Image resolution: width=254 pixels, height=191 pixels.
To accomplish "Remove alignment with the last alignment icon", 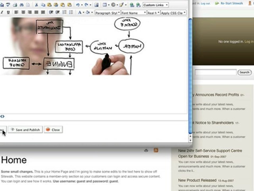I will tap(43, 12).
